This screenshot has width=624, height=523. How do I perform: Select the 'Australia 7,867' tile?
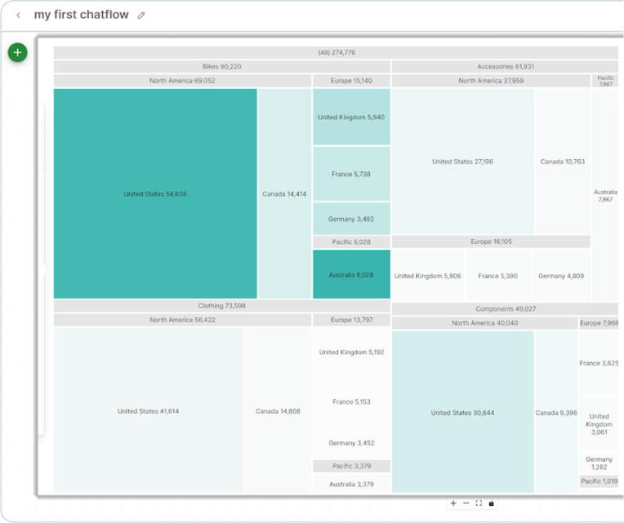605,195
